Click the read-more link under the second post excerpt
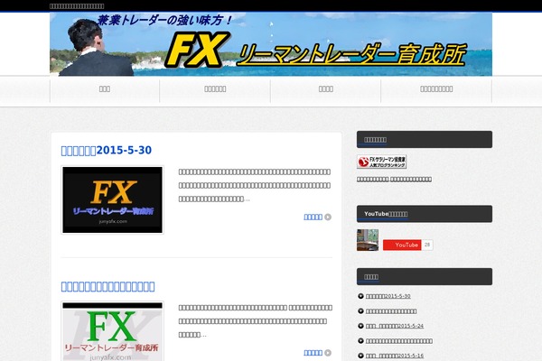The image size is (542, 361). tap(313, 353)
